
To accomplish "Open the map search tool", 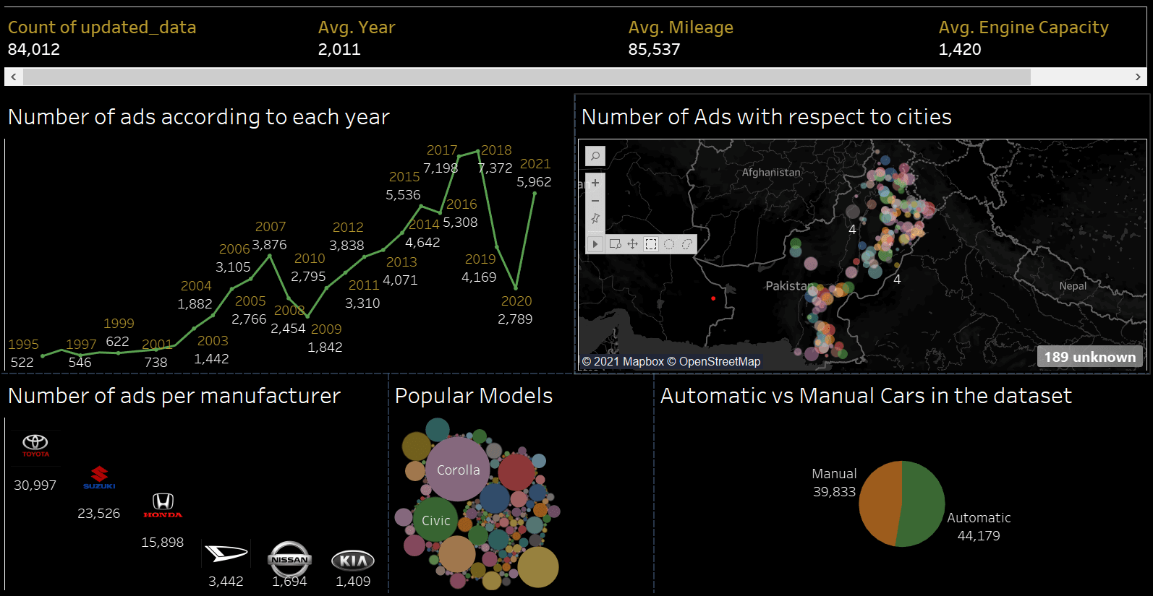I will 595,155.
